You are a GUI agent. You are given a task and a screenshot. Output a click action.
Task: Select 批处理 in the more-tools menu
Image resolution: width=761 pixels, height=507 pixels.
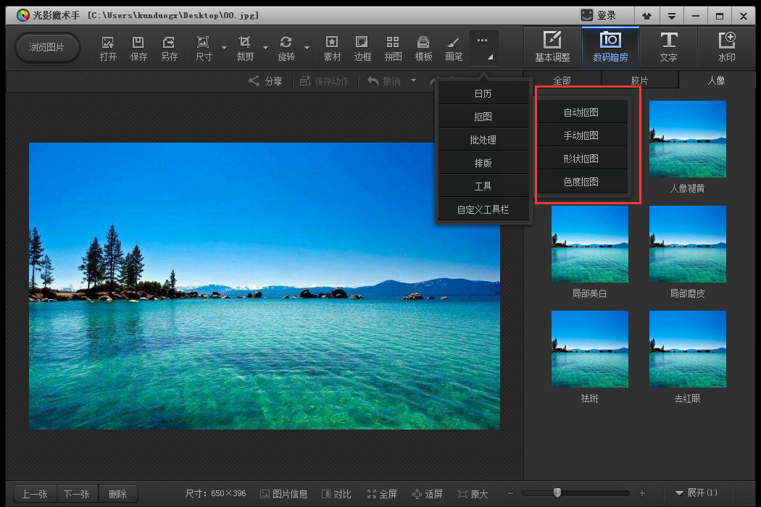pyautogui.click(x=483, y=140)
